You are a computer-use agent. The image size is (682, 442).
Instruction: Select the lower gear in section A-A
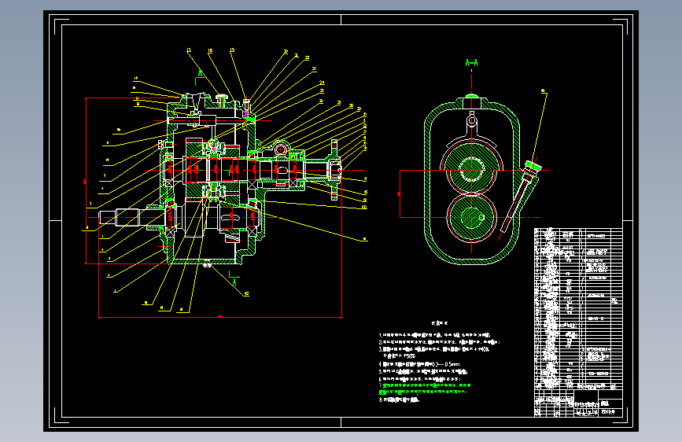pos(471,217)
